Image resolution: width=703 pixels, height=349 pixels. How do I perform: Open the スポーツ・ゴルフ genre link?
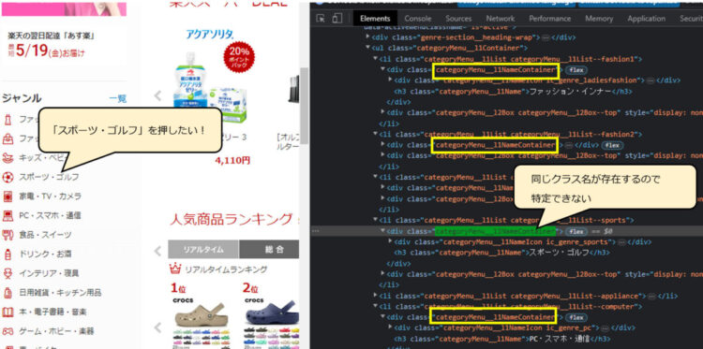[x=49, y=177]
